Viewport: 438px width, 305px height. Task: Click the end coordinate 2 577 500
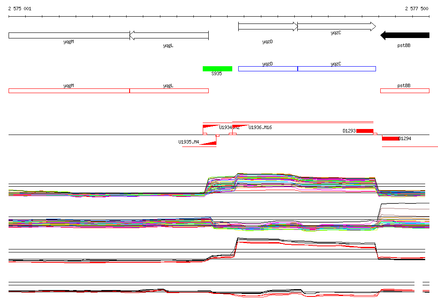coord(417,9)
